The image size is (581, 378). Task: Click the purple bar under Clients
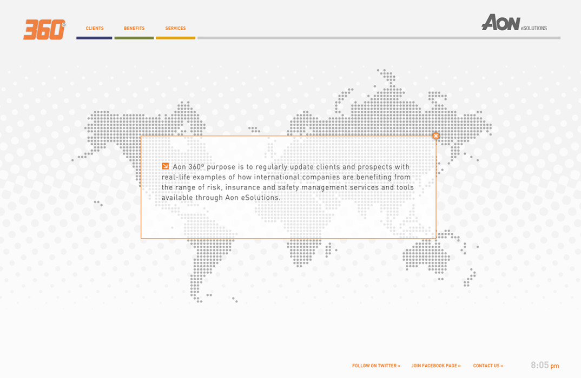(x=94, y=38)
